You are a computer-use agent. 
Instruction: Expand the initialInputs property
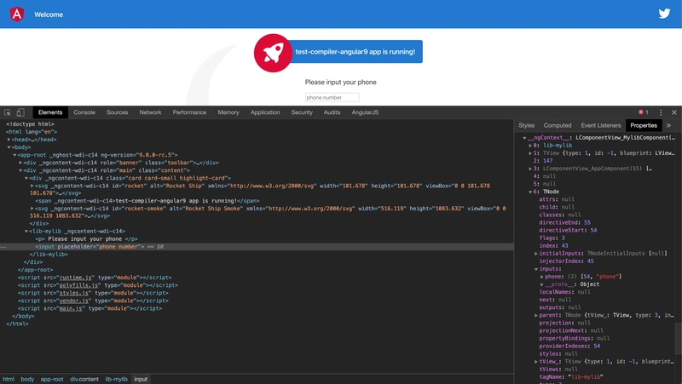[536, 254]
